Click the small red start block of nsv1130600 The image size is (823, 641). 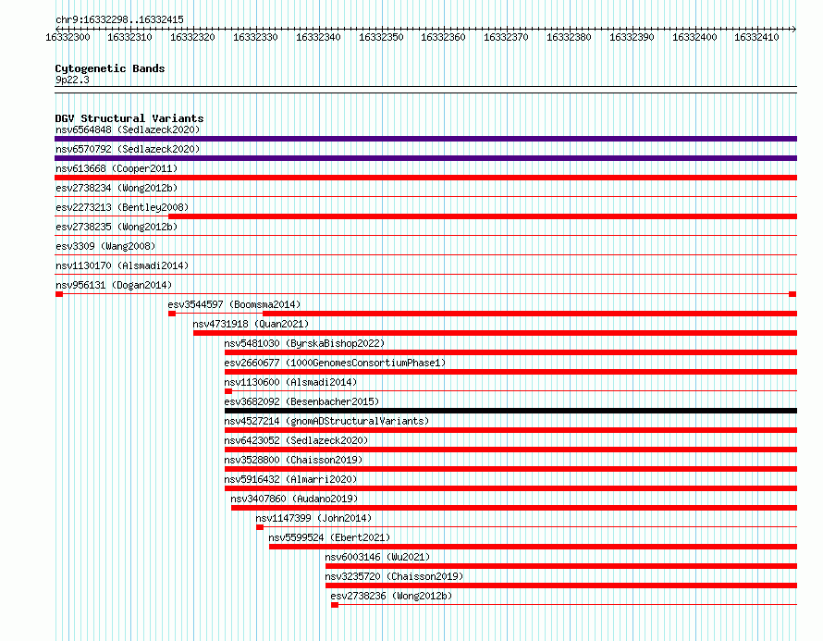[x=228, y=391]
